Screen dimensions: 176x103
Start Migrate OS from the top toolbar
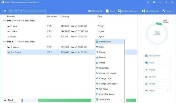[95, 11]
